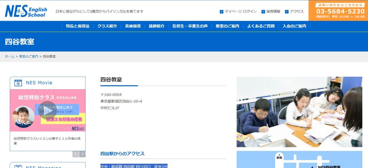This screenshot has width=368, height=168.
Task: Open 特長と指導法 menu item
Action: [x=78, y=26]
